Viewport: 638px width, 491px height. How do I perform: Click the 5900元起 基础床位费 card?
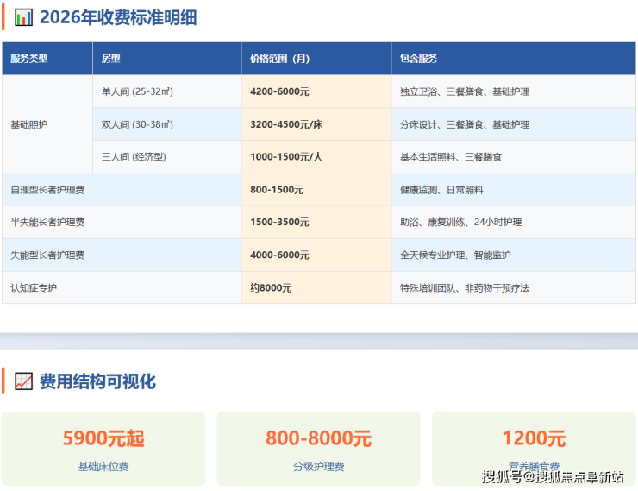coord(103,449)
